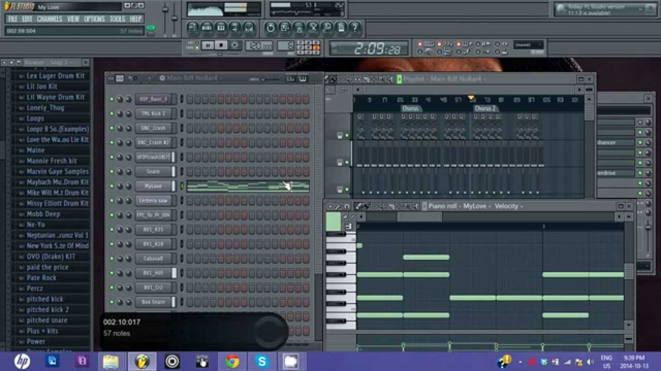Open the piano roll toolbar icon
This screenshot has width=661, height=371.
(x=221, y=27)
